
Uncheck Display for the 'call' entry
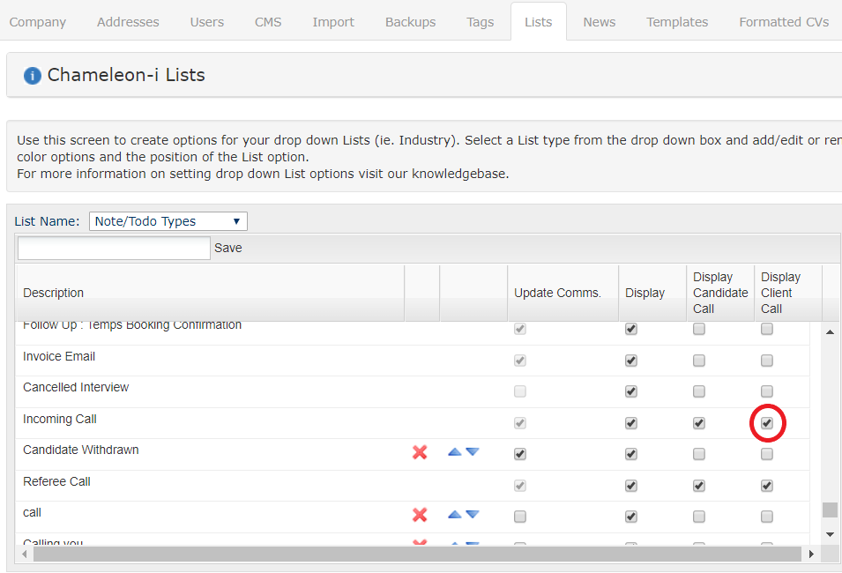point(631,517)
